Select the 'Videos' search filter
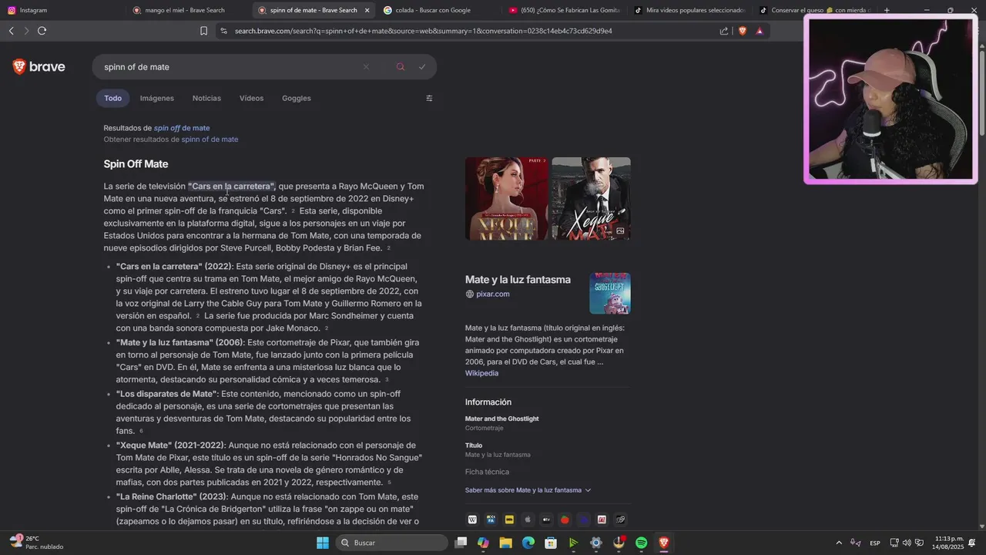986x555 pixels. (251, 98)
